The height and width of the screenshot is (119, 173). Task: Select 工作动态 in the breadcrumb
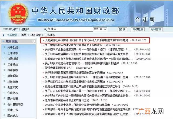50,35
